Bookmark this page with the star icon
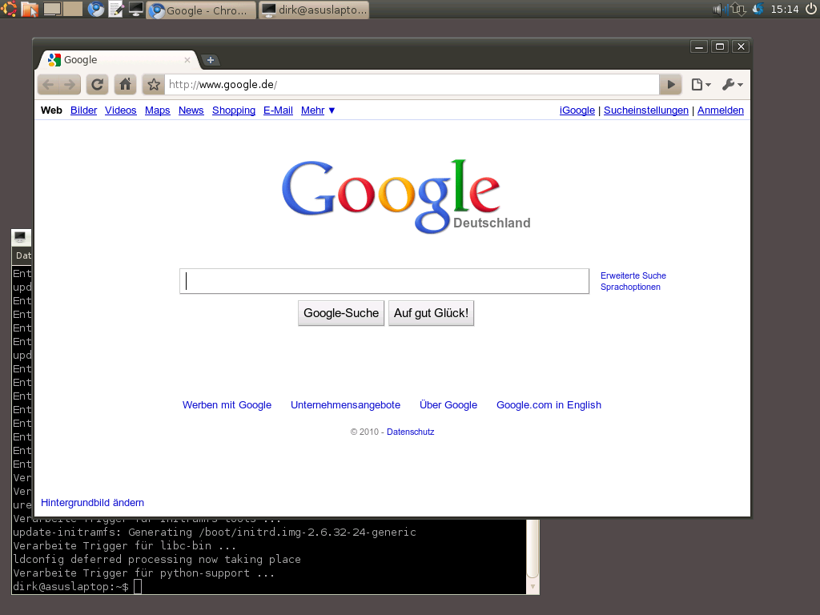Viewport: 820px width, 615px height. click(154, 84)
